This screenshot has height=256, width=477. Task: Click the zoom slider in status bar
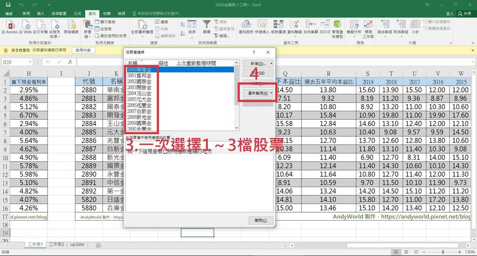[x=443, y=252]
